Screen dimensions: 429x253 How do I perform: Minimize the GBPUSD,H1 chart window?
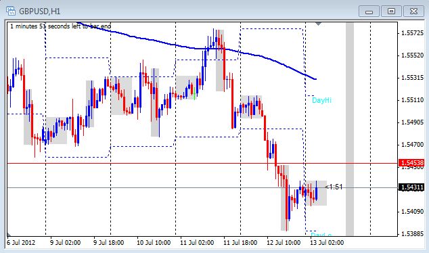tap(369, 11)
